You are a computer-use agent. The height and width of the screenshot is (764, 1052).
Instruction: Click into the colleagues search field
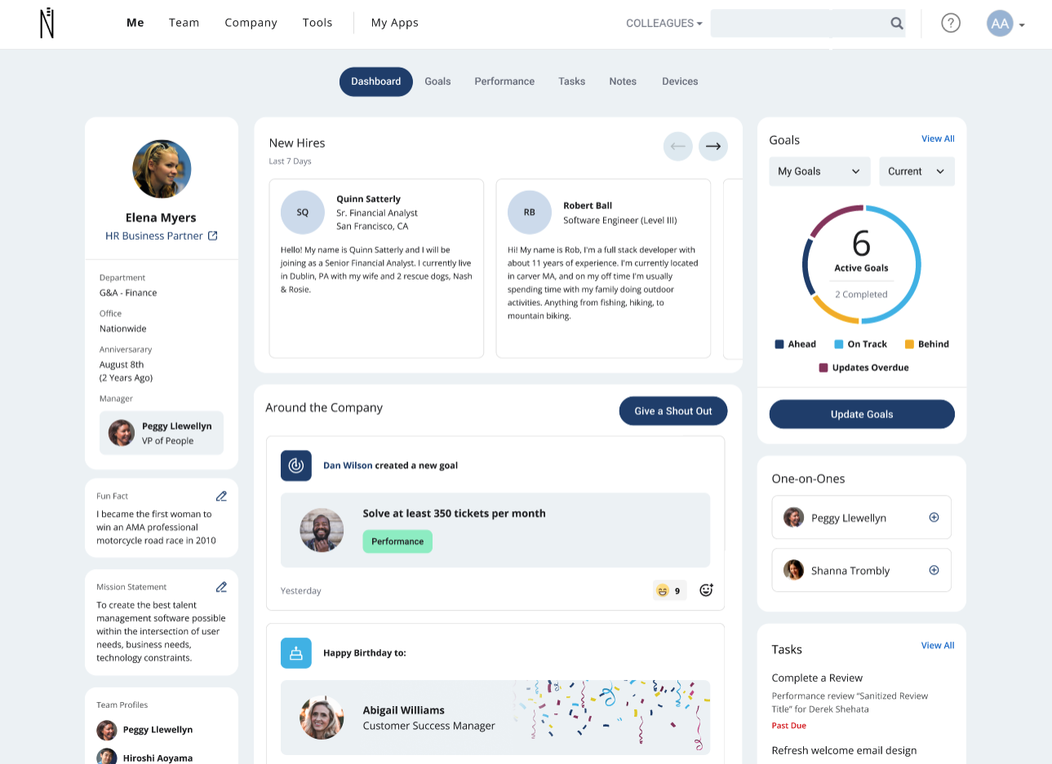pos(800,24)
